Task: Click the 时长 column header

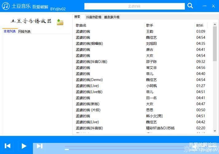Action: pos(200,25)
